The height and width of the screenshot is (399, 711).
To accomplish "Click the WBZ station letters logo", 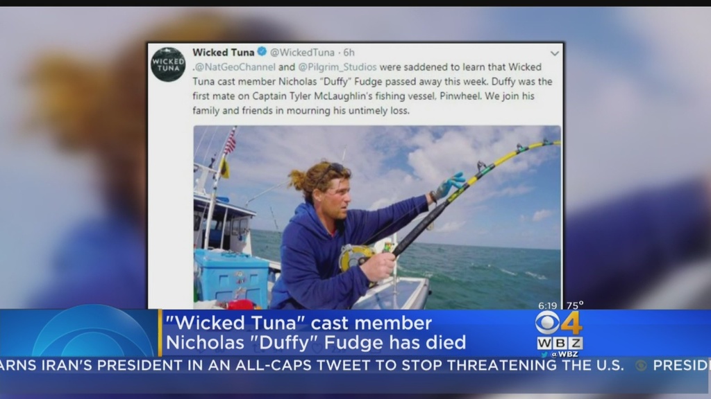I will [x=560, y=343].
